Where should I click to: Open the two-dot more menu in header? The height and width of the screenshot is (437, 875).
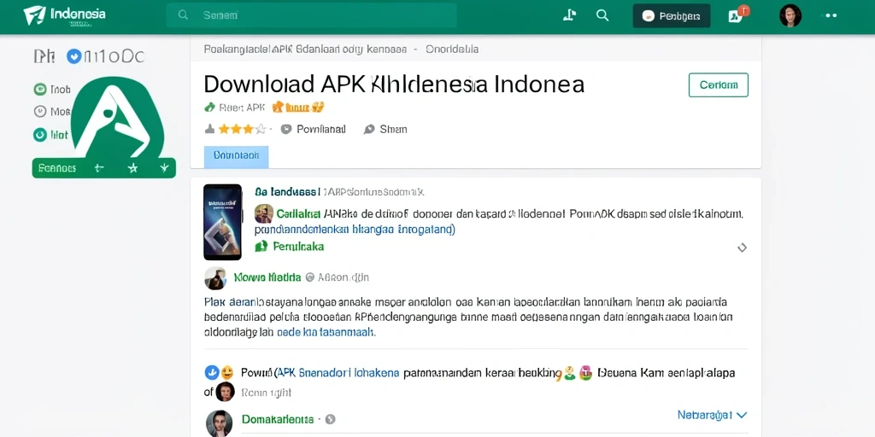coord(831,15)
